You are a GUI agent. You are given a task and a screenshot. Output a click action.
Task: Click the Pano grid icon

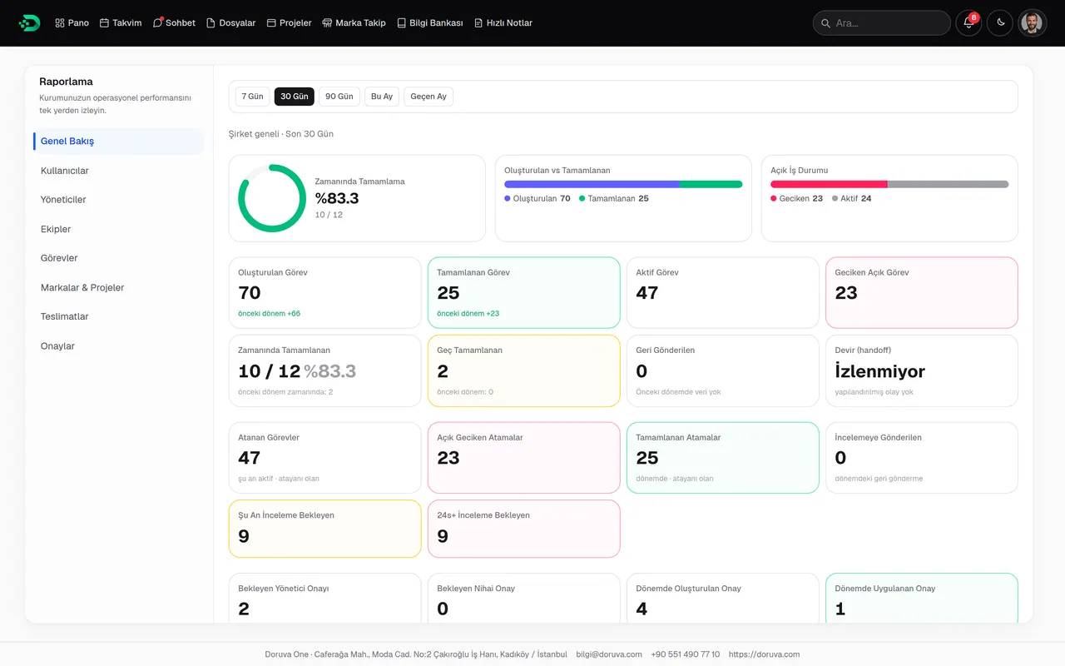coord(60,23)
